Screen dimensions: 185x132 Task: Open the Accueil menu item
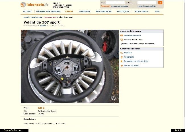(x=27, y=11)
